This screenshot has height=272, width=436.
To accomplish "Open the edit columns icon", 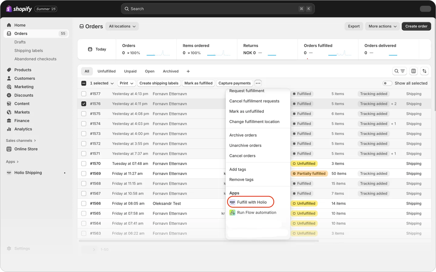I will tap(413, 71).
